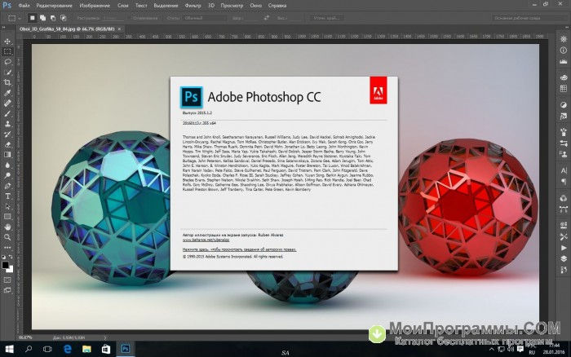Select the Move tool
The image size is (571, 357).
[7, 42]
